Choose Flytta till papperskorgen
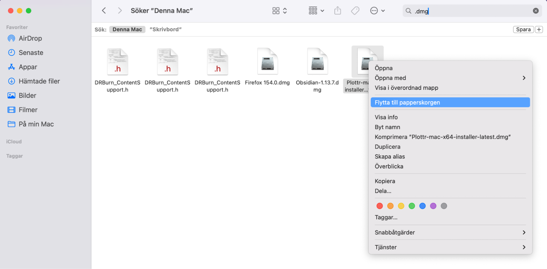 coord(450,102)
